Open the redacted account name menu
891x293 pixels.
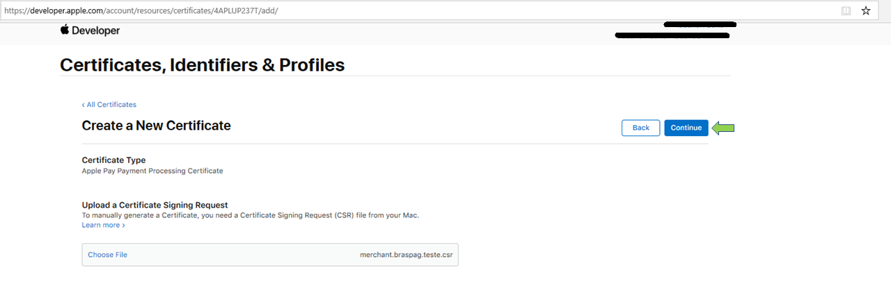(x=700, y=25)
